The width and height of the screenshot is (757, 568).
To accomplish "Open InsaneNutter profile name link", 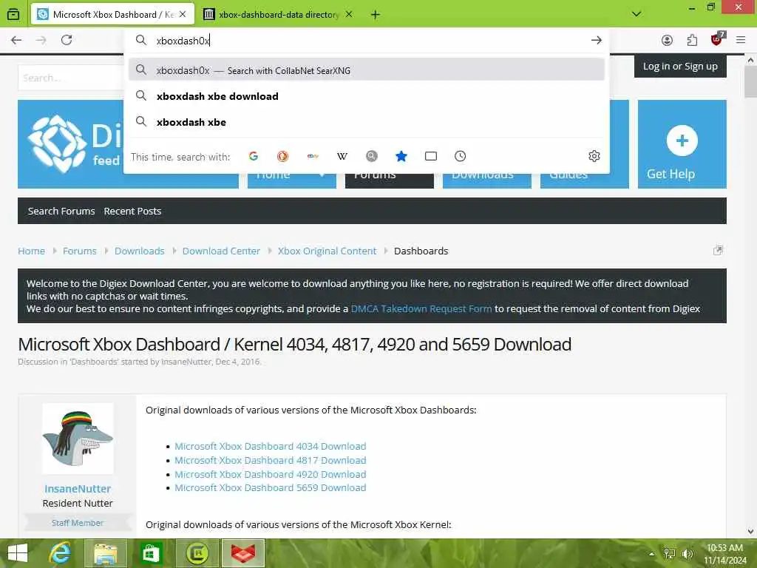I will click(x=78, y=489).
